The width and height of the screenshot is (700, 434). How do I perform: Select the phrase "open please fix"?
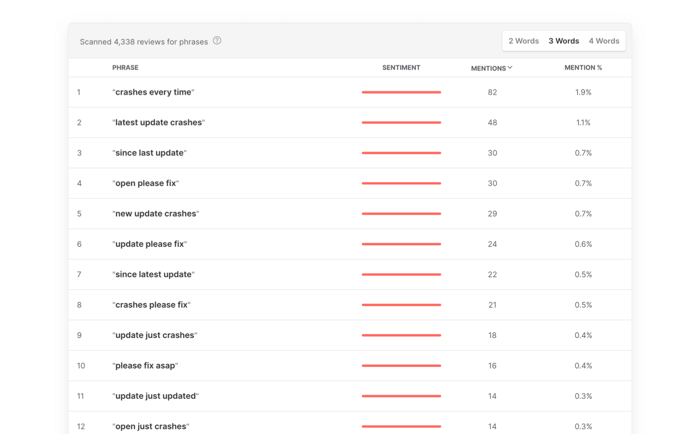pyautogui.click(x=146, y=183)
